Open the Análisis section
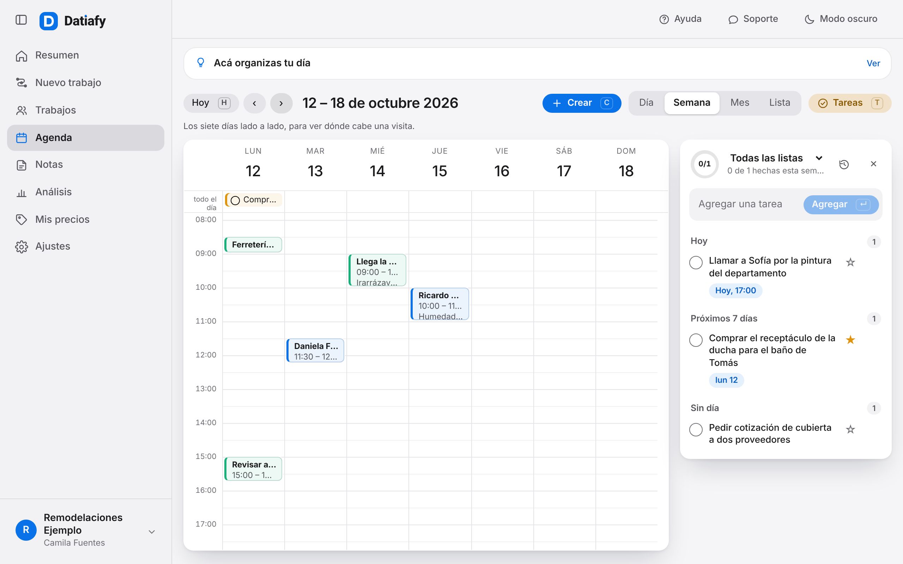 pos(85,192)
